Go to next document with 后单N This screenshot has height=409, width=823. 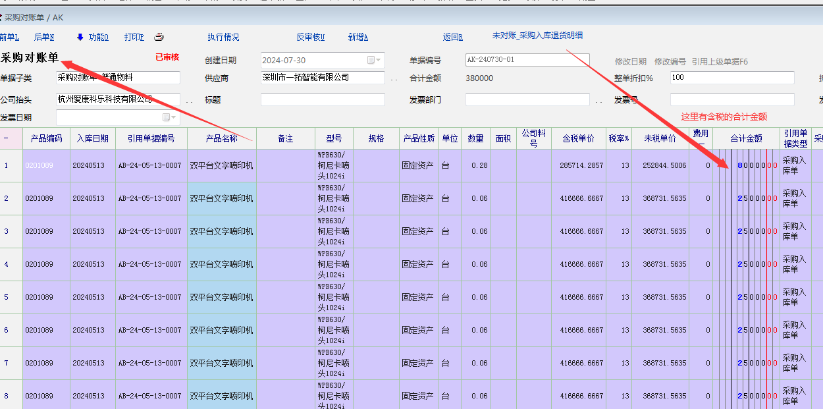pyautogui.click(x=44, y=37)
